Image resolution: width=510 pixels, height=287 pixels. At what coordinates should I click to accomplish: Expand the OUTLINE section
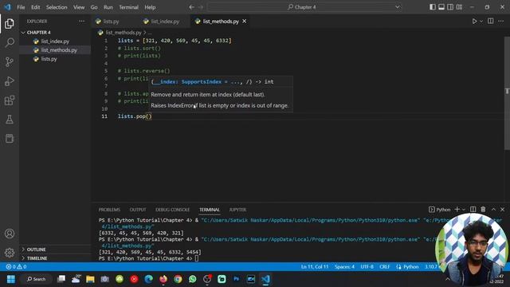coord(55,250)
